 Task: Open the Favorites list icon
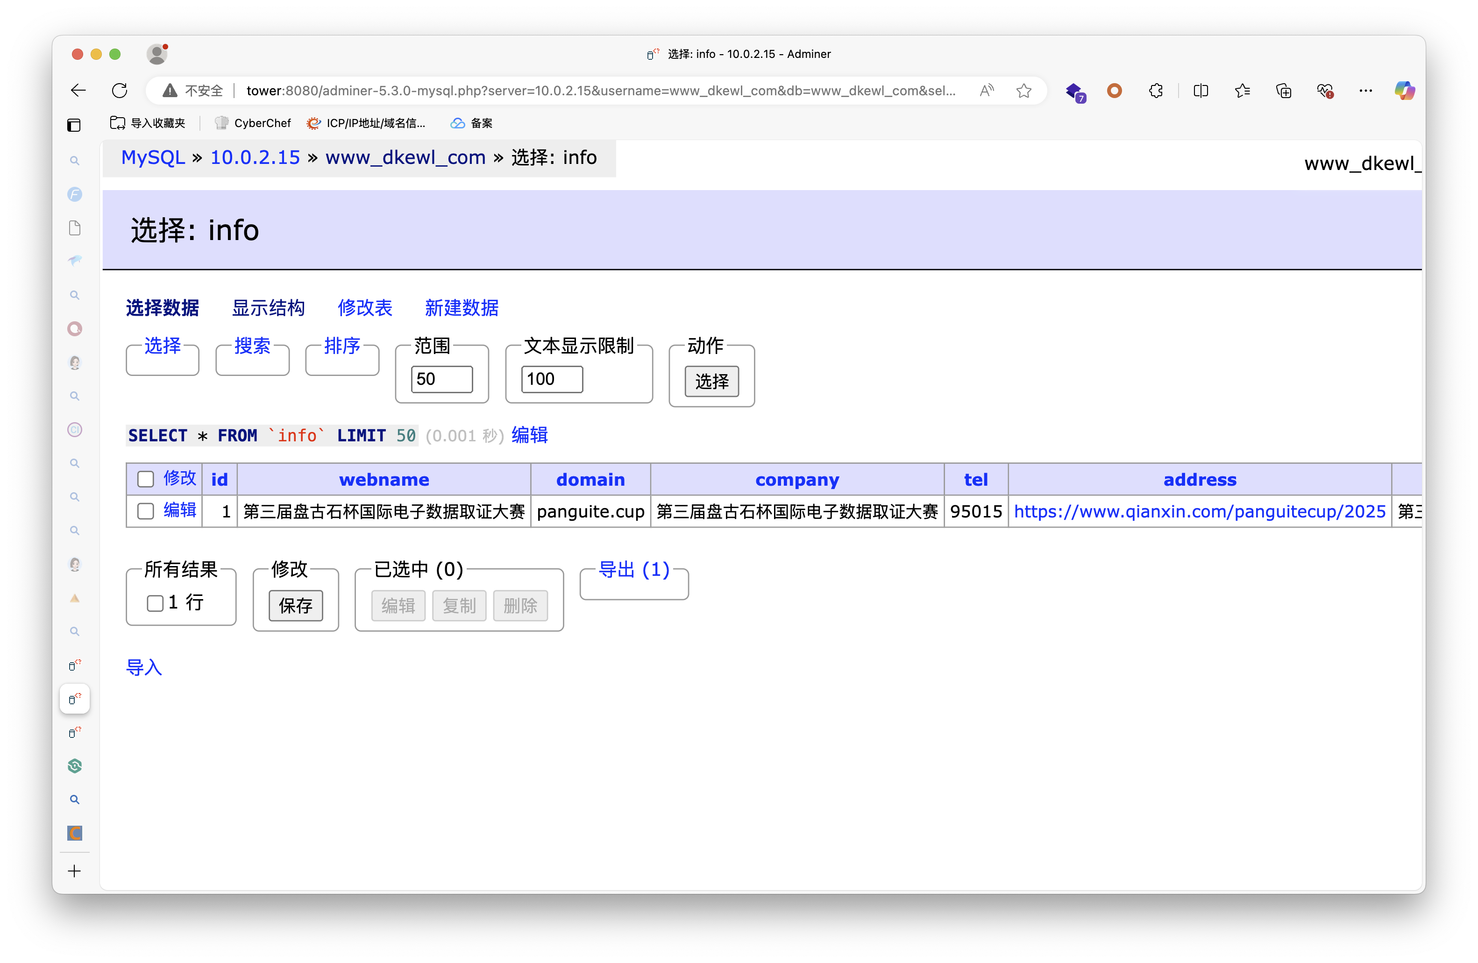pos(1242,91)
